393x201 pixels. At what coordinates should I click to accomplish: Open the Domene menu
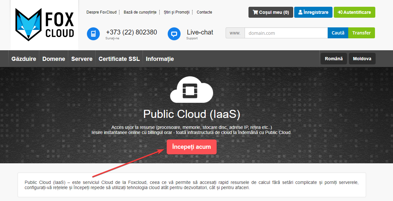tap(54, 59)
